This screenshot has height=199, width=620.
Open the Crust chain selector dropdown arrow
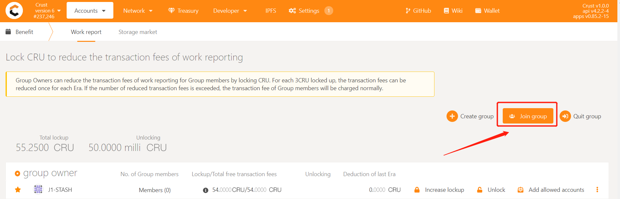(59, 10)
